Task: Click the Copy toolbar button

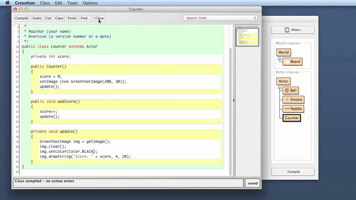Action: click(59, 18)
